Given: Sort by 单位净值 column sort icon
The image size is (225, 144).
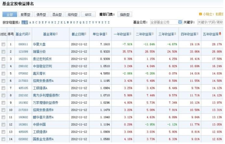Looking at the screenshot, I should point(107,34).
